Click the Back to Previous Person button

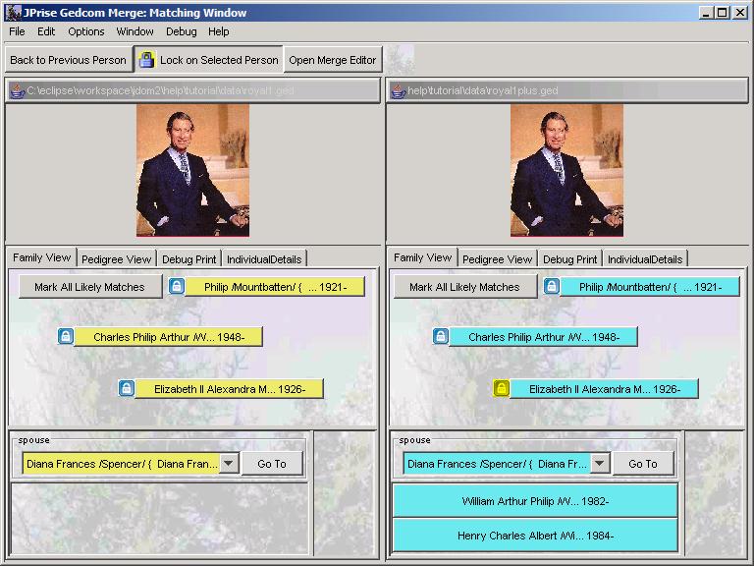pyautogui.click(x=68, y=60)
